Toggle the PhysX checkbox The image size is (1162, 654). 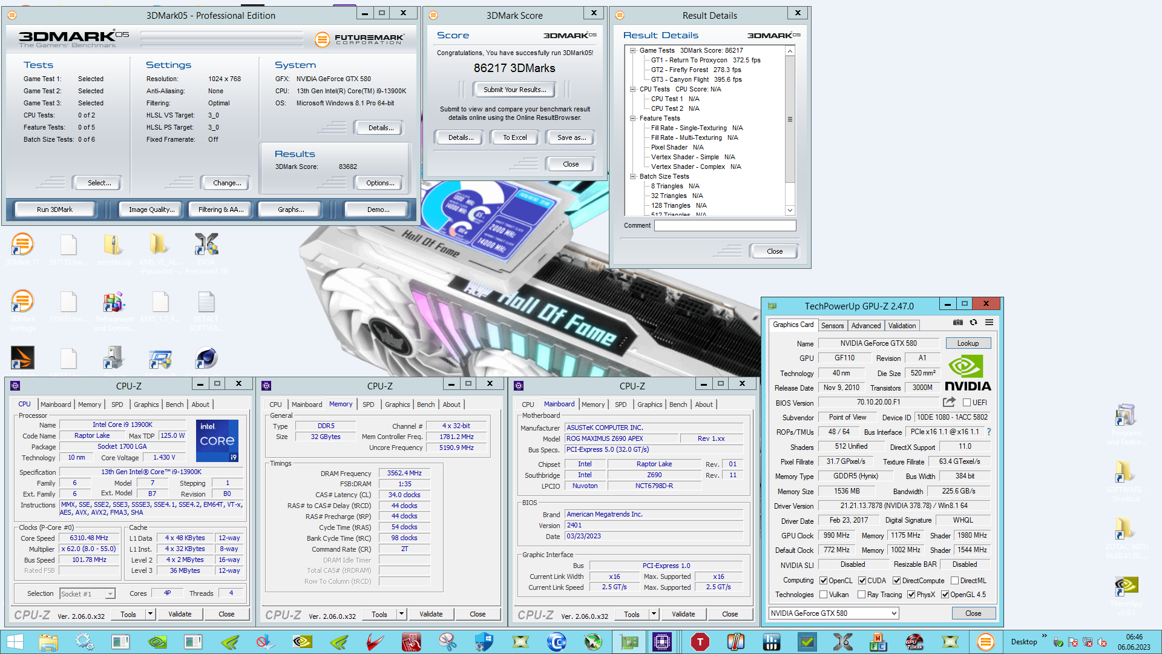[x=911, y=595]
